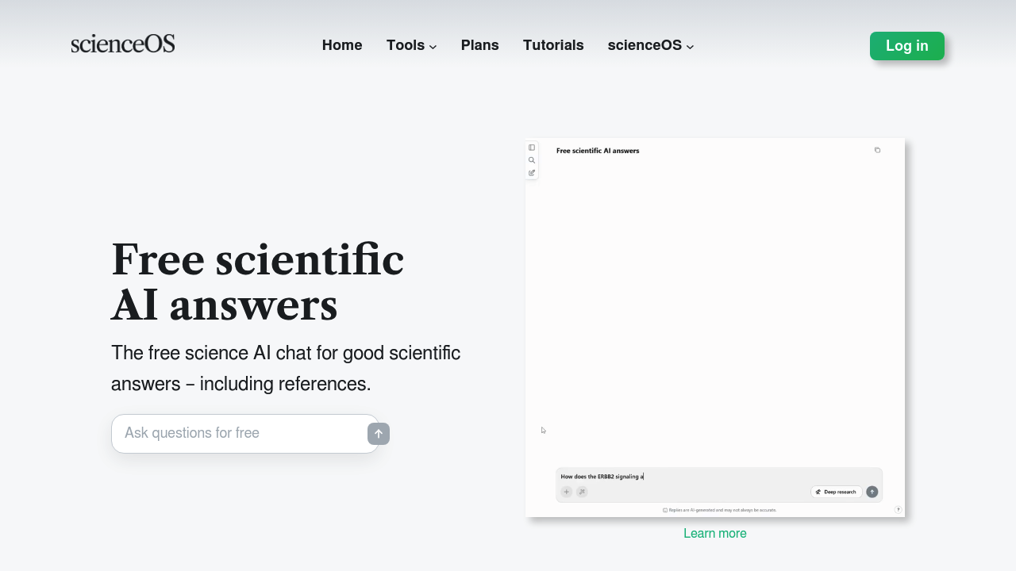This screenshot has width=1016, height=571.
Task: Send the ERBB2 question with the arrow icon
Action: [872, 492]
